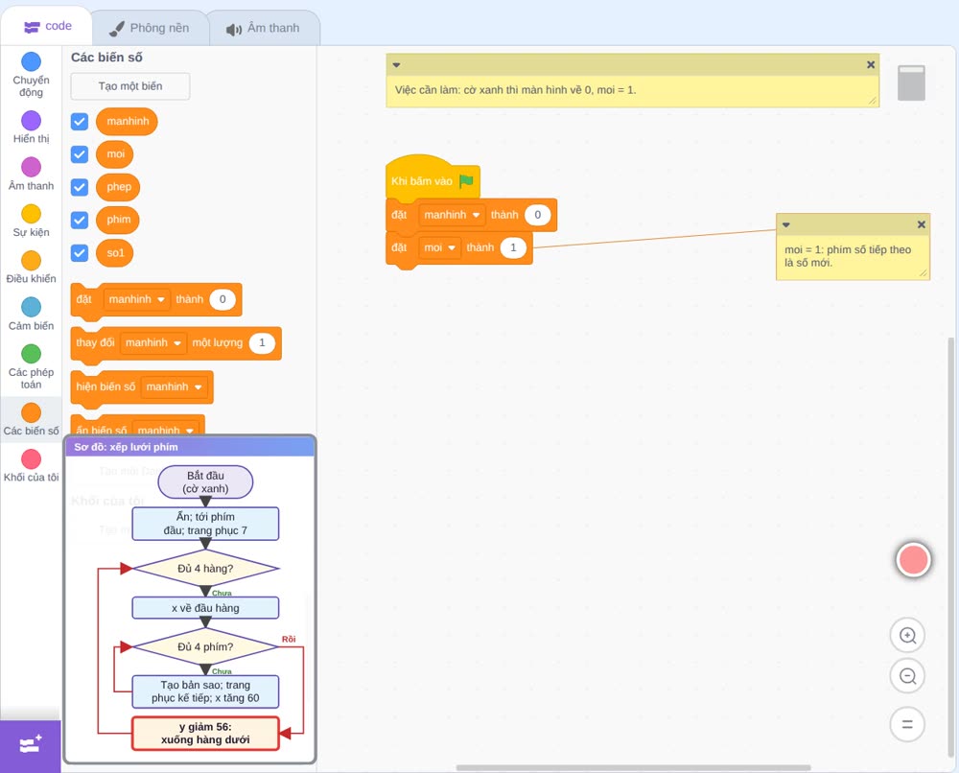959x773 pixels.
Task: Click the Tạo một biến button
Action: click(x=130, y=86)
